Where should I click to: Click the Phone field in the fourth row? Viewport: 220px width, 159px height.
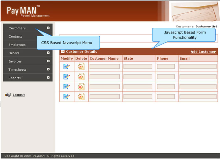coord(166,97)
